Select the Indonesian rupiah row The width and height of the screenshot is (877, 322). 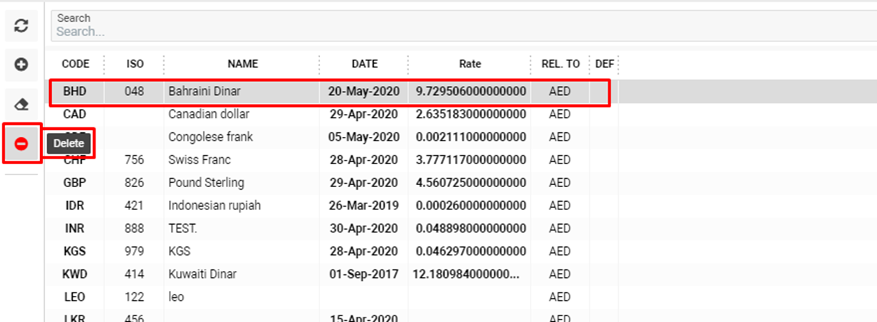[214, 206]
